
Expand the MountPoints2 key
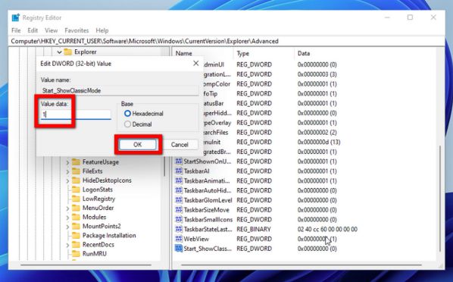67,227
